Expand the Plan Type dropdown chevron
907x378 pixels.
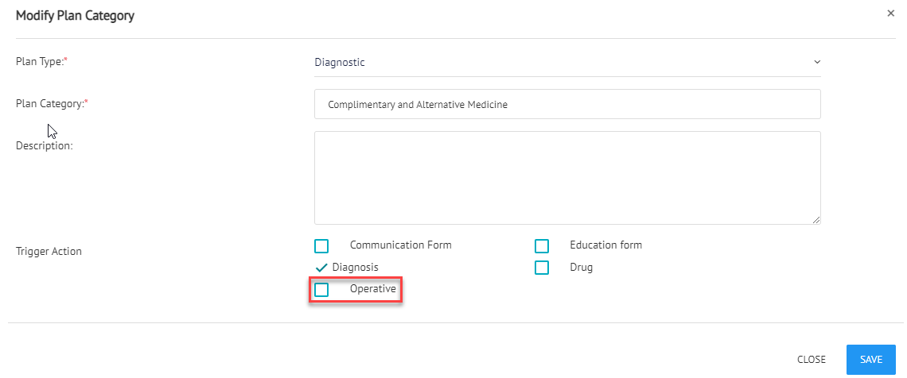pos(817,62)
